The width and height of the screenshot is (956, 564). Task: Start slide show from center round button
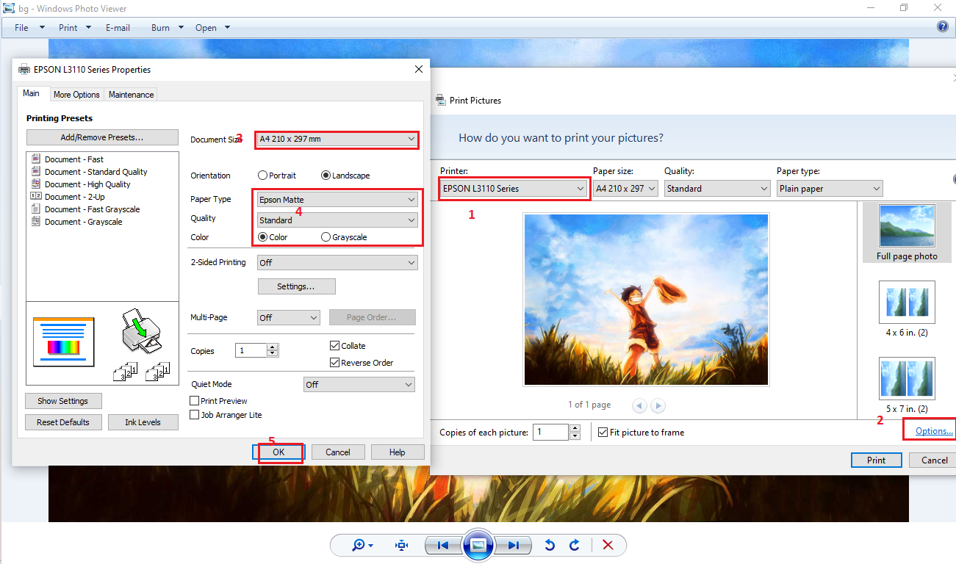pyautogui.click(x=478, y=545)
